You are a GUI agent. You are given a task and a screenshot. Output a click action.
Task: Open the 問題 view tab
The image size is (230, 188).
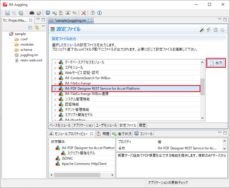103,134
